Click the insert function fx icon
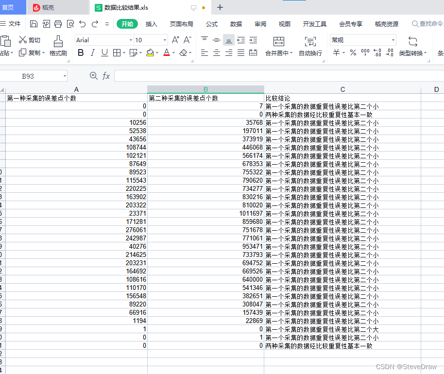This screenshot has height=374, width=444. pos(106,76)
